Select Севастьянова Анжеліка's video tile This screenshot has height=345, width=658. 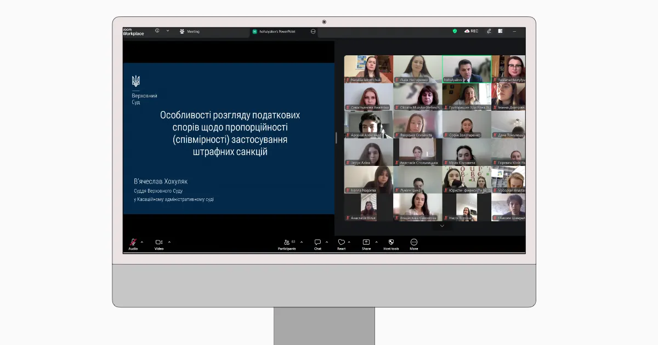pyautogui.click(x=368, y=96)
